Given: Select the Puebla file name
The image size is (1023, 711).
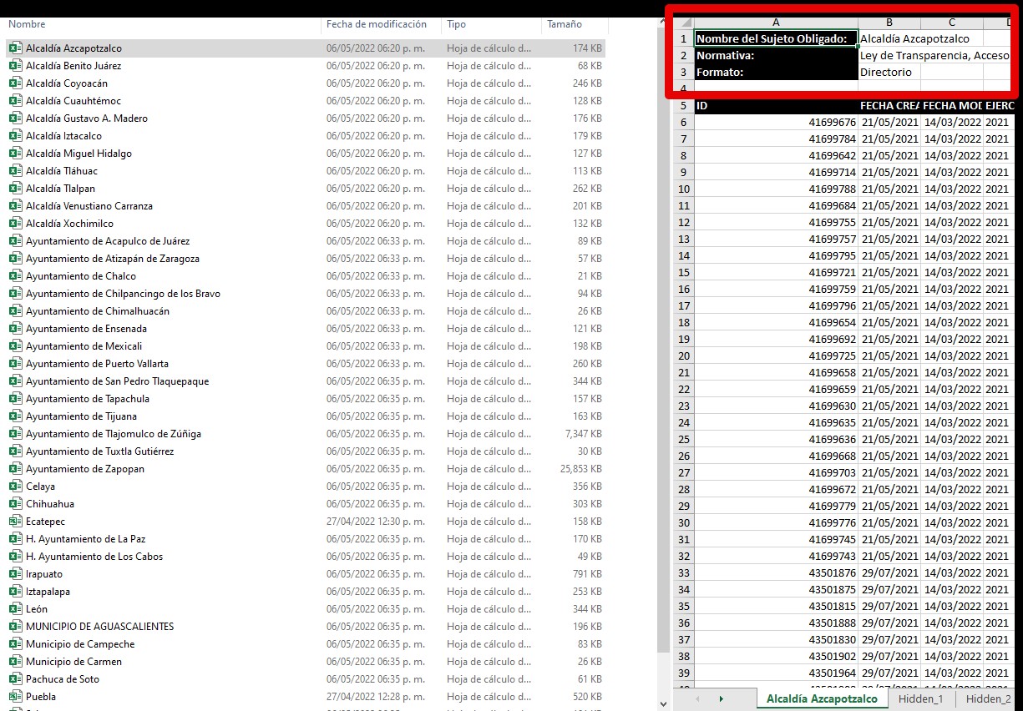Looking at the screenshot, I should pyautogui.click(x=41, y=697).
